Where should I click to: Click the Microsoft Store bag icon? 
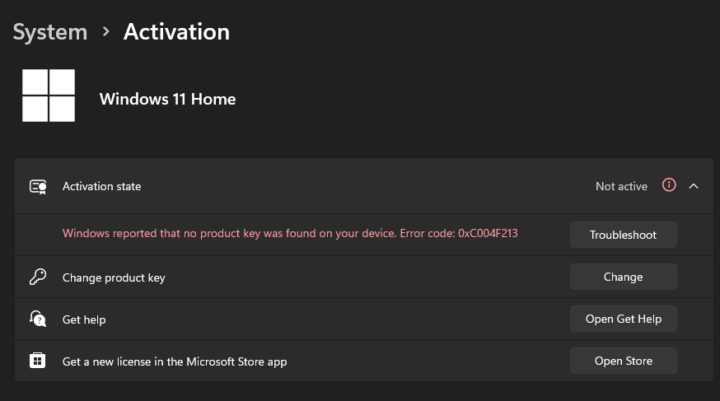point(38,361)
